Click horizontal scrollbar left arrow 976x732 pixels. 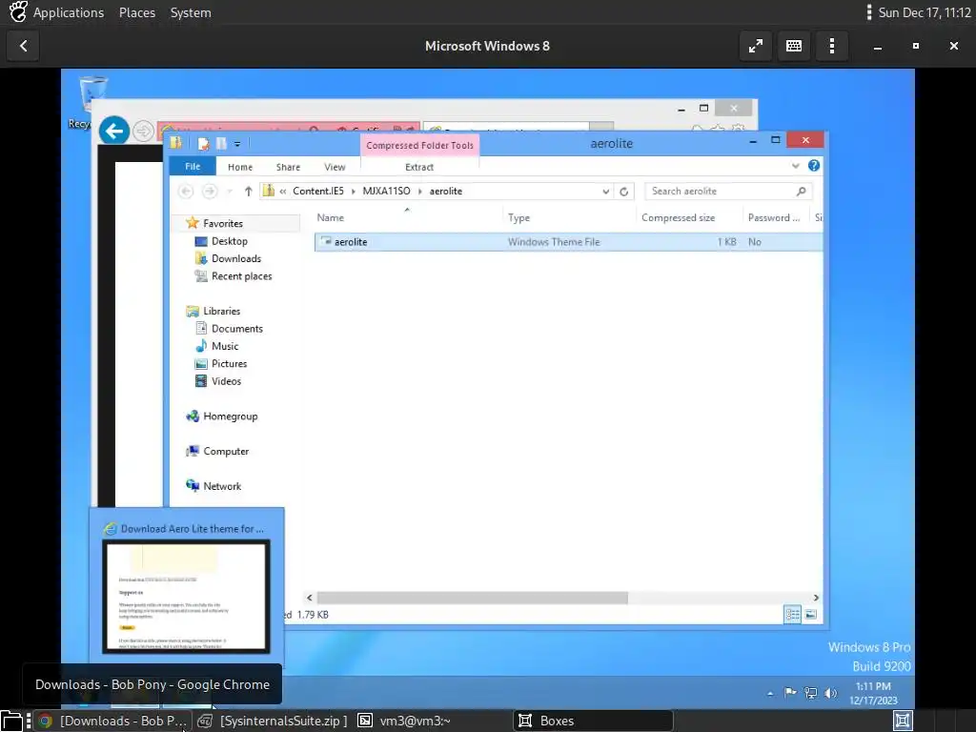pyautogui.click(x=310, y=598)
